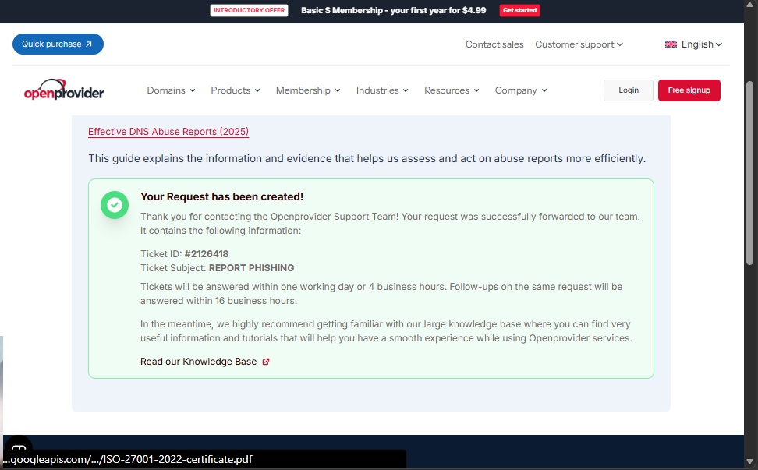Click the UK flag language icon
The width and height of the screenshot is (758, 470).
pyautogui.click(x=671, y=44)
